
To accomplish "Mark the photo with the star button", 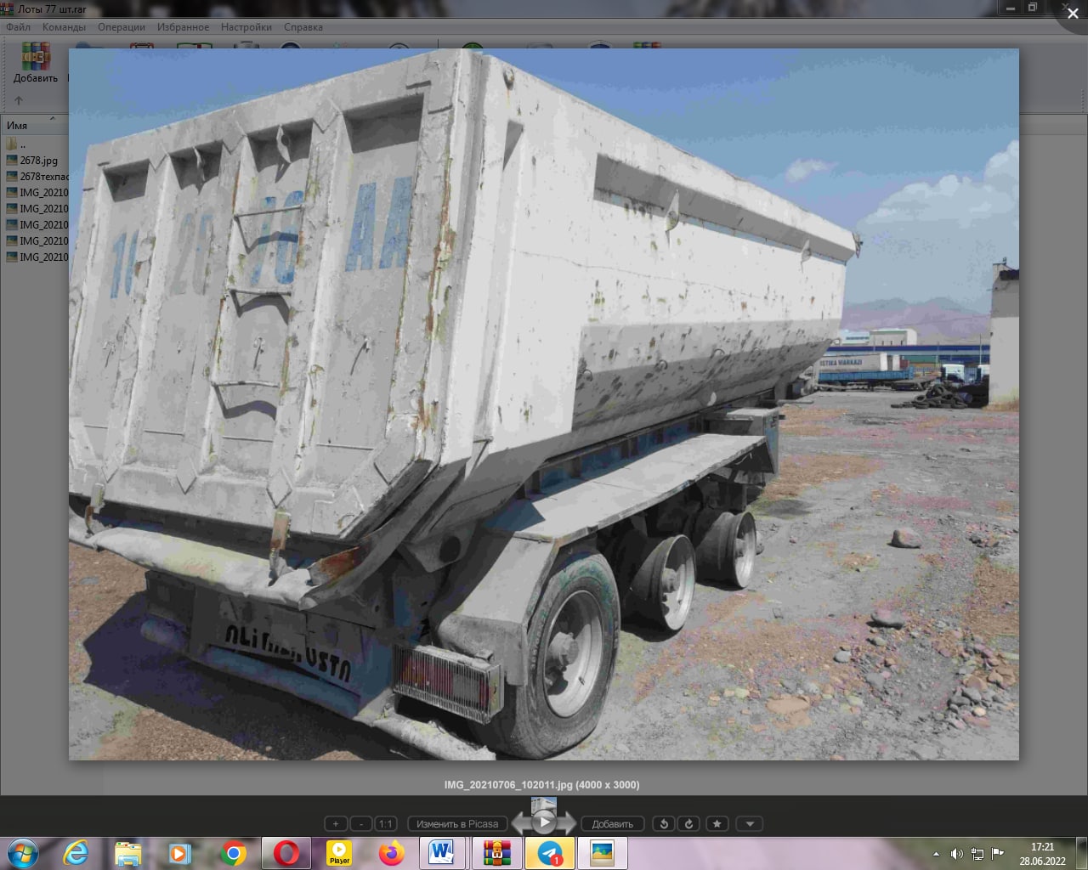I will point(717,823).
